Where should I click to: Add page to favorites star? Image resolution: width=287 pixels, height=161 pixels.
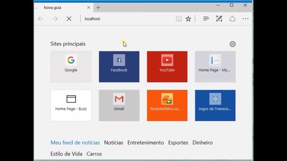pyautogui.click(x=188, y=19)
